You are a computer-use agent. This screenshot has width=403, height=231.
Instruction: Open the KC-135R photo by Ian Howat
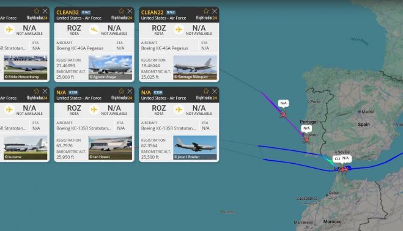(110, 147)
